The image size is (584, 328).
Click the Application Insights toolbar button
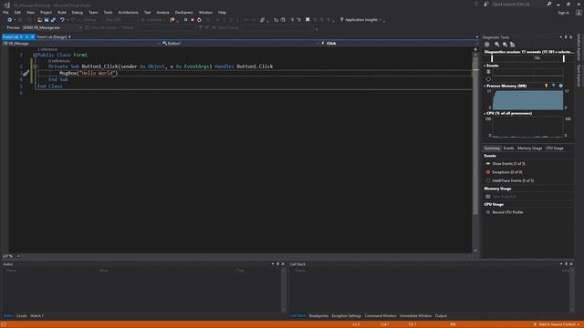(361, 20)
